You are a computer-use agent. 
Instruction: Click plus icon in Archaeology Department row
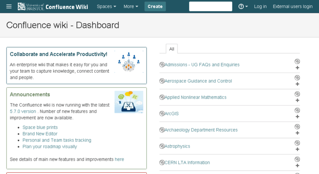pyautogui.click(x=297, y=133)
